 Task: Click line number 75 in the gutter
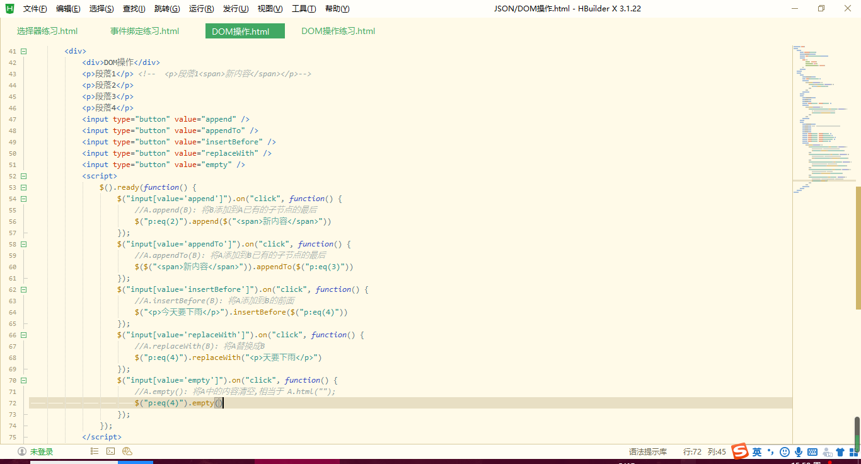point(13,437)
